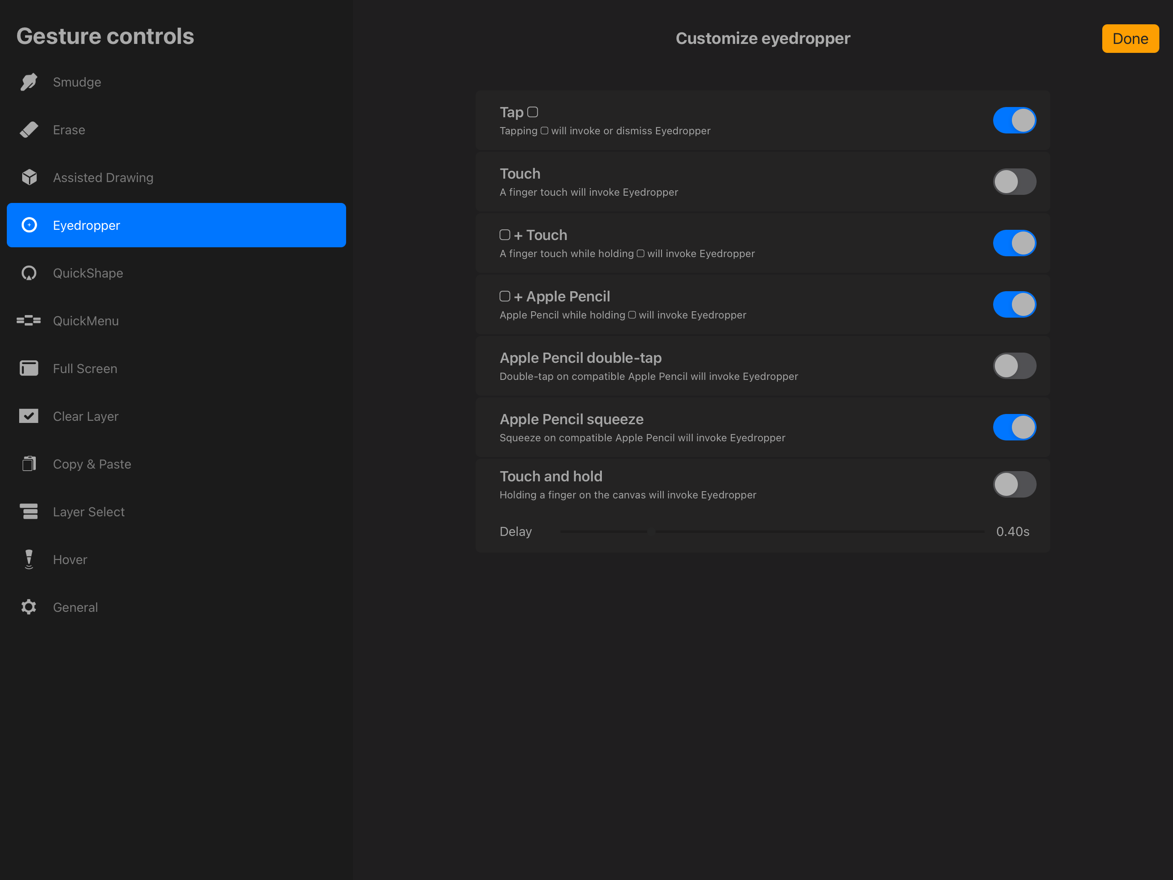Image resolution: width=1173 pixels, height=880 pixels.
Task: Click the Layer Select stack icon
Action: pos(29,511)
